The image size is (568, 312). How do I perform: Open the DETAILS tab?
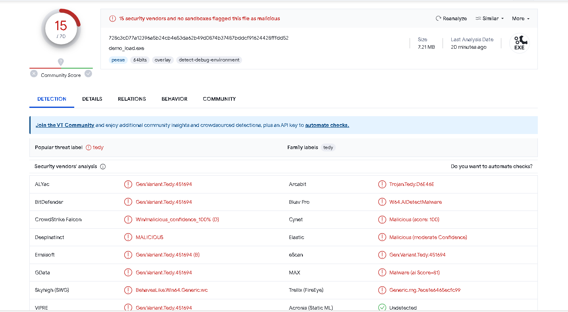point(92,99)
